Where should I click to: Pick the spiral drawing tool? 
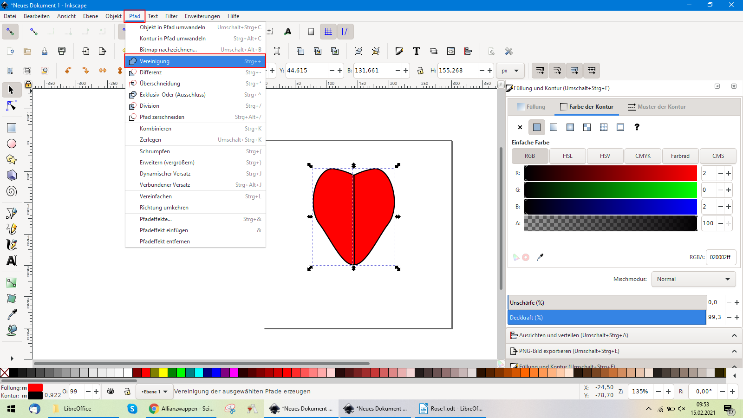[x=12, y=191]
